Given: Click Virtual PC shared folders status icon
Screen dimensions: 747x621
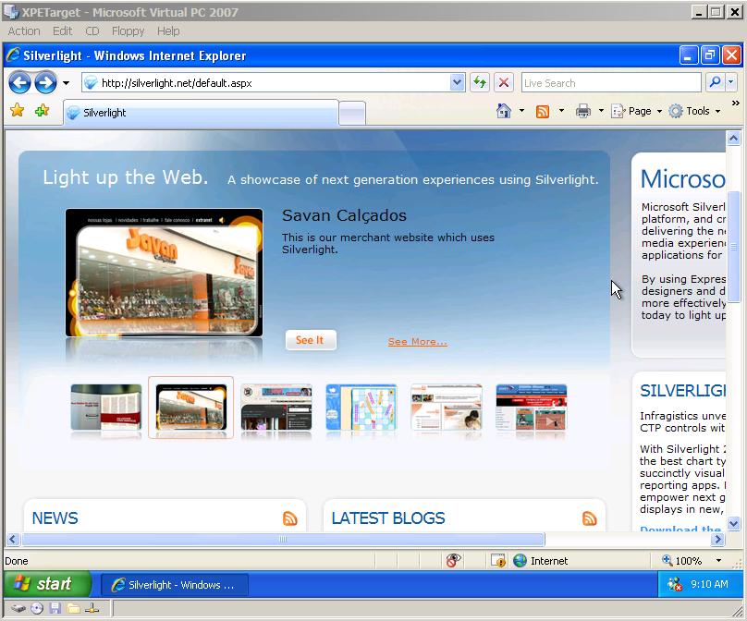Looking at the screenshot, I should (73, 608).
